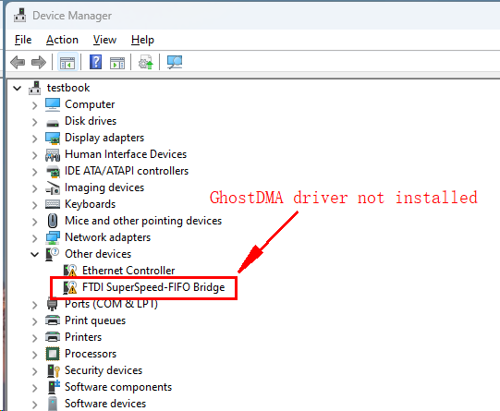Open the View menu
The height and width of the screenshot is (411, 500).
pos(104,40)
